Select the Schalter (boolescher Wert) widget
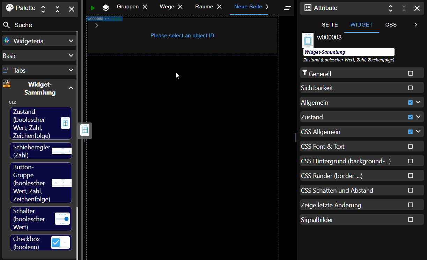The image size is (427, 260). click(x=41, y=219)
